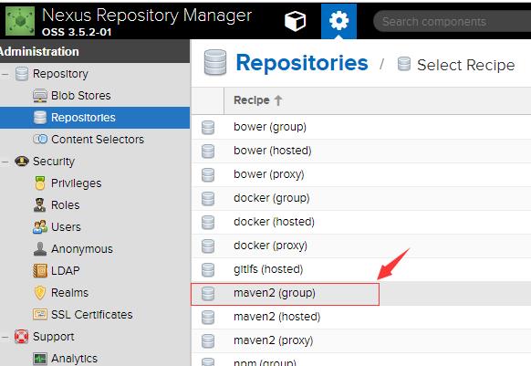The width and height of the screenshot is (531, 366).
Task: Choose docker (hosted) recipe
Action: pyautogui.click(x=361, y=222)
